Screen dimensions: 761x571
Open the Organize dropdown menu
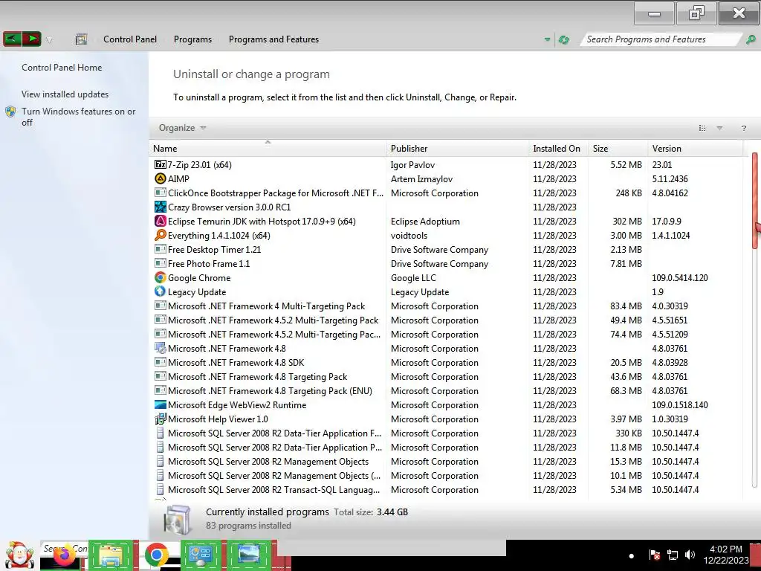point(183,128)
